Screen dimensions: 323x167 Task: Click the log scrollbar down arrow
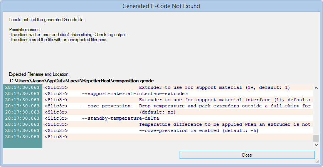click(x=316, y=145)
